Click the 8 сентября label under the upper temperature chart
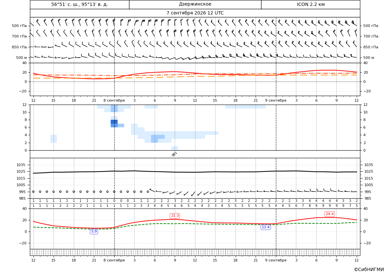This screenshot has width=384, height=272. tap(114, 100)
